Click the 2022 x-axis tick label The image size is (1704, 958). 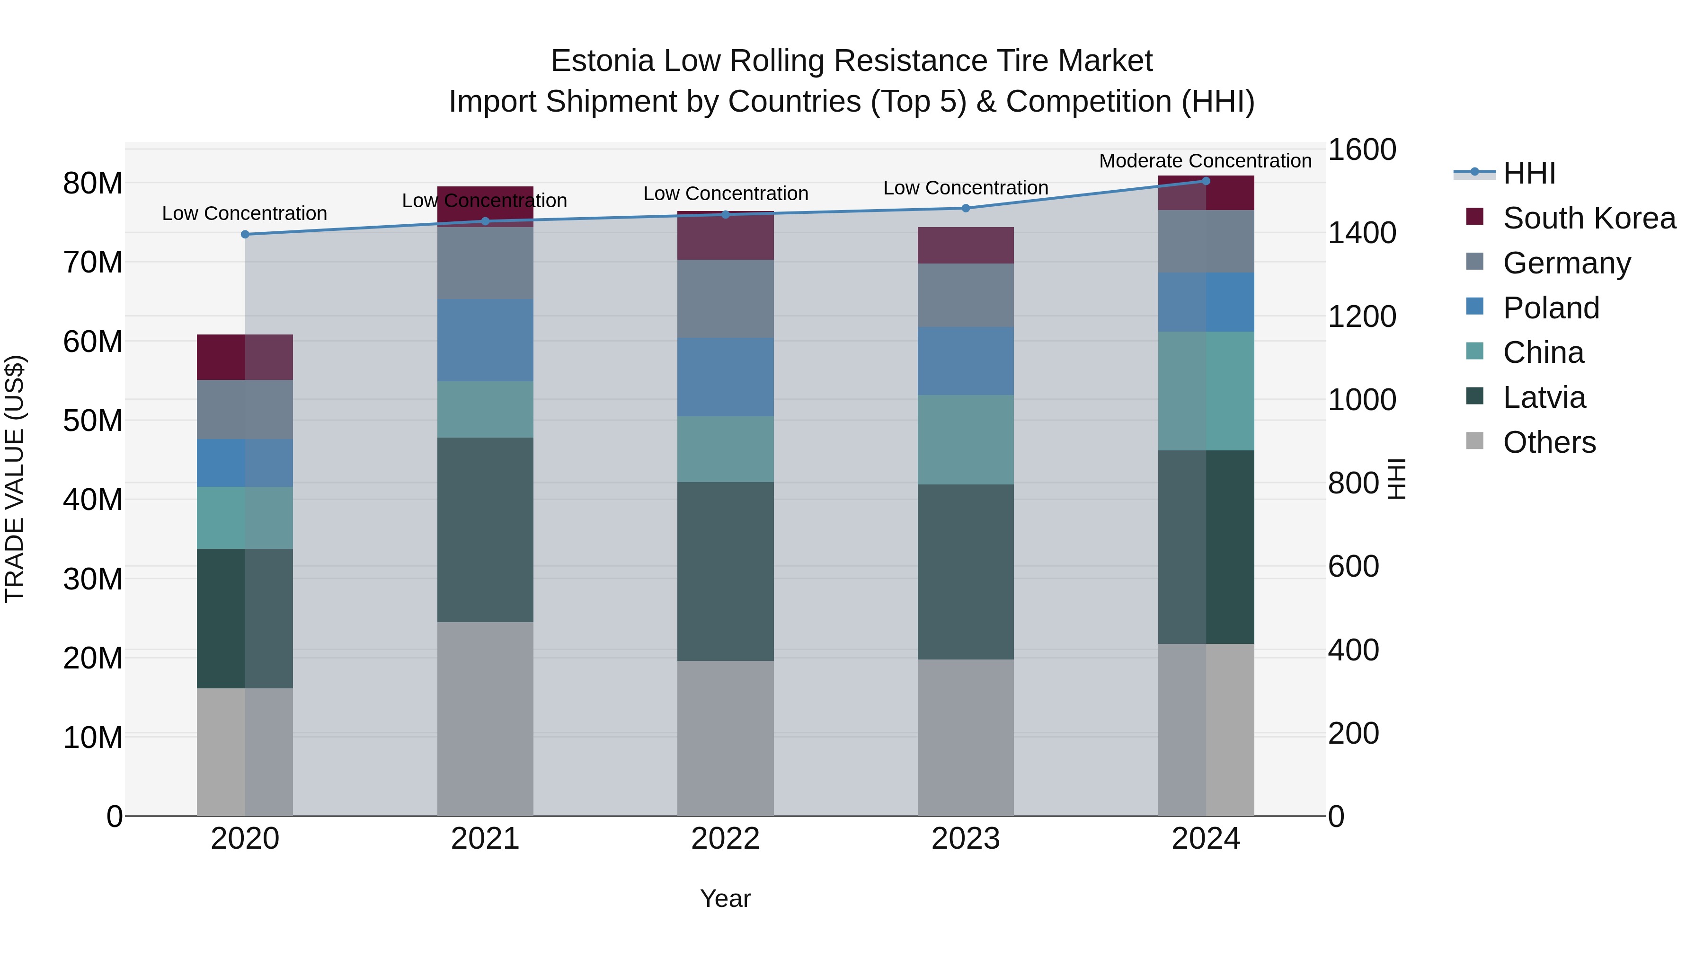click(726, 839)
